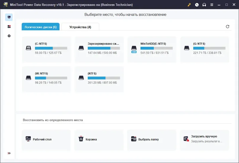Click the Корзина recycle bin icon
This screenshot has width=239, height=163.
[x=81, y=139]
